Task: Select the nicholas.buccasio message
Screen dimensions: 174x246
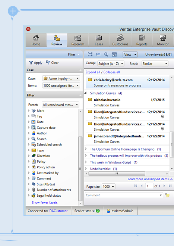Action: [128, 102]
